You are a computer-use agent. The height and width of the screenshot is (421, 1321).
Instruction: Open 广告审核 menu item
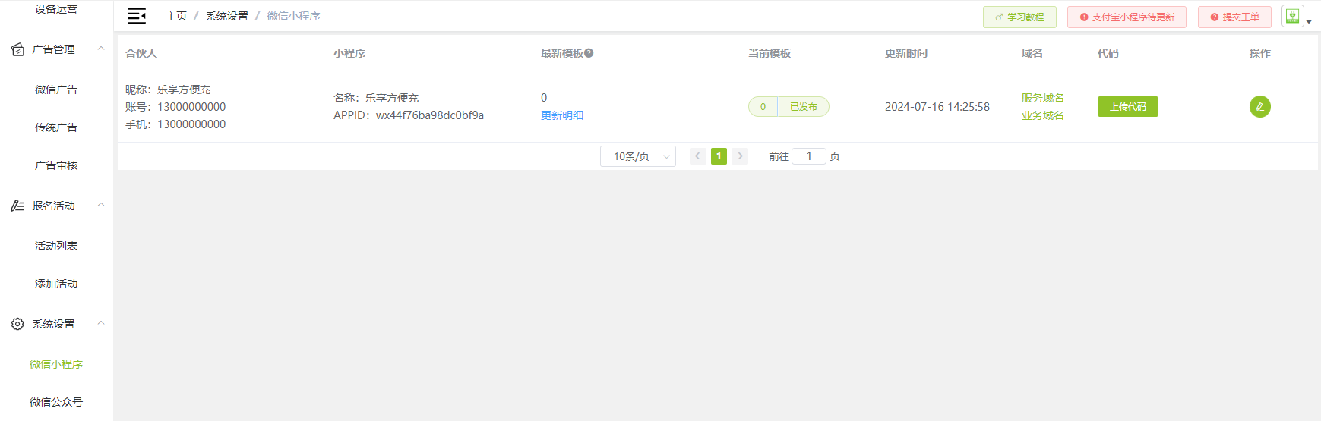[x=56, y=165]
